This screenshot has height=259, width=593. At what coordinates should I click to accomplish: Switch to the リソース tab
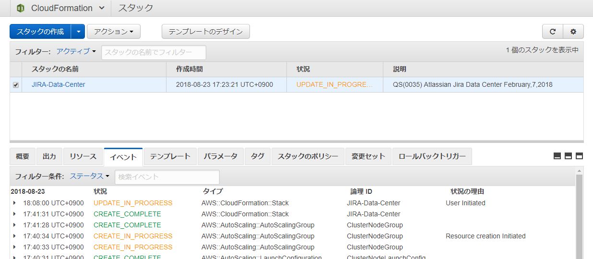(x=83, y=156)
